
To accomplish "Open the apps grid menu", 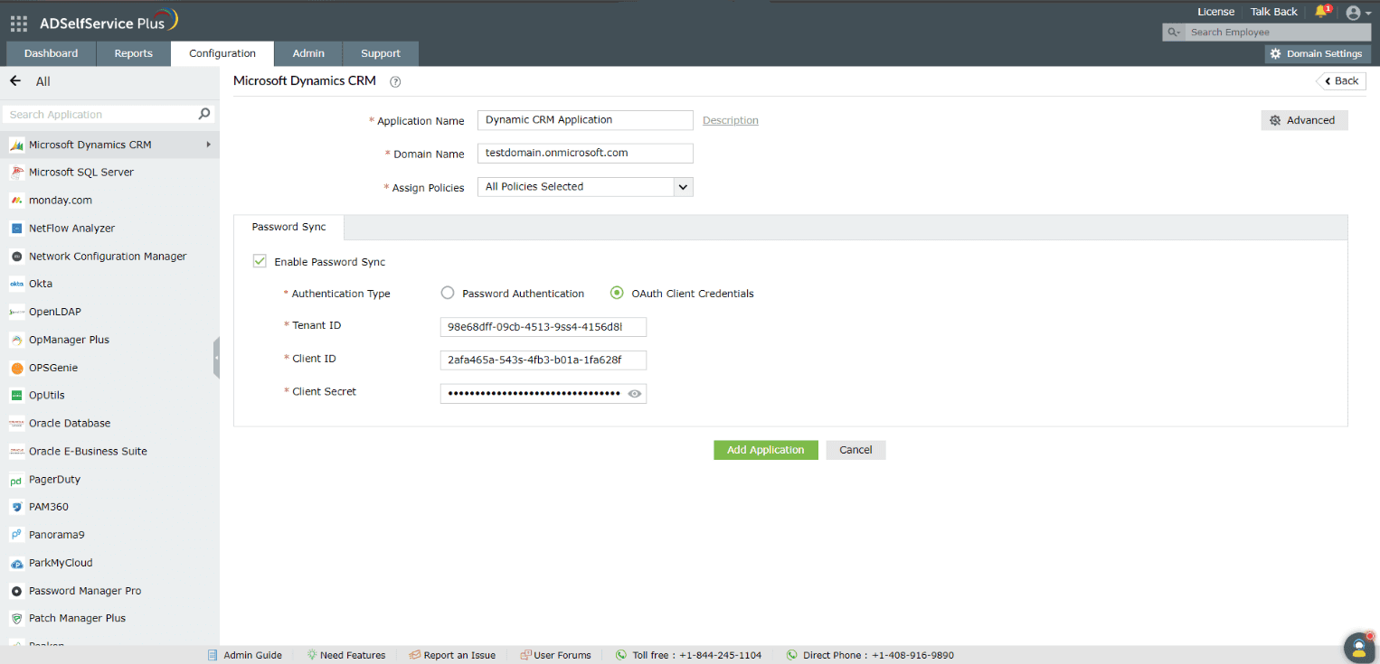I will click(x=18, y=23).
